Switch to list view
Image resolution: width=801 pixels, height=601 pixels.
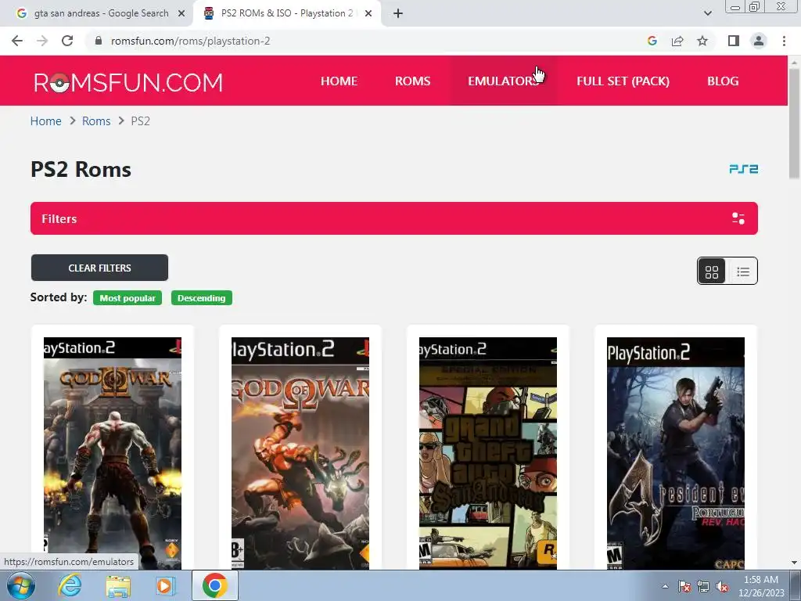click(x=743, y=272)
